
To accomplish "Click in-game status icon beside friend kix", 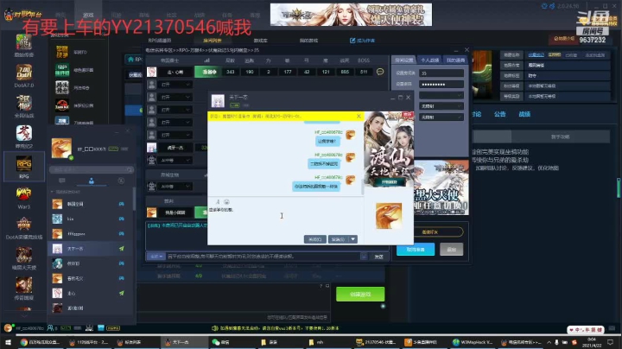I will pyautogui.click(x=122, y=219).
